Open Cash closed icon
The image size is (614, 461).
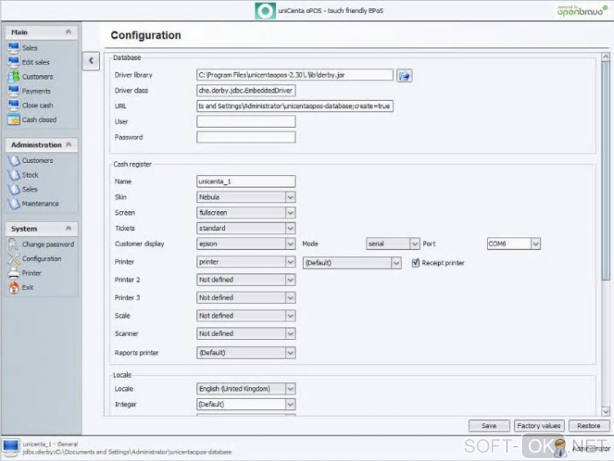[13, 120]
